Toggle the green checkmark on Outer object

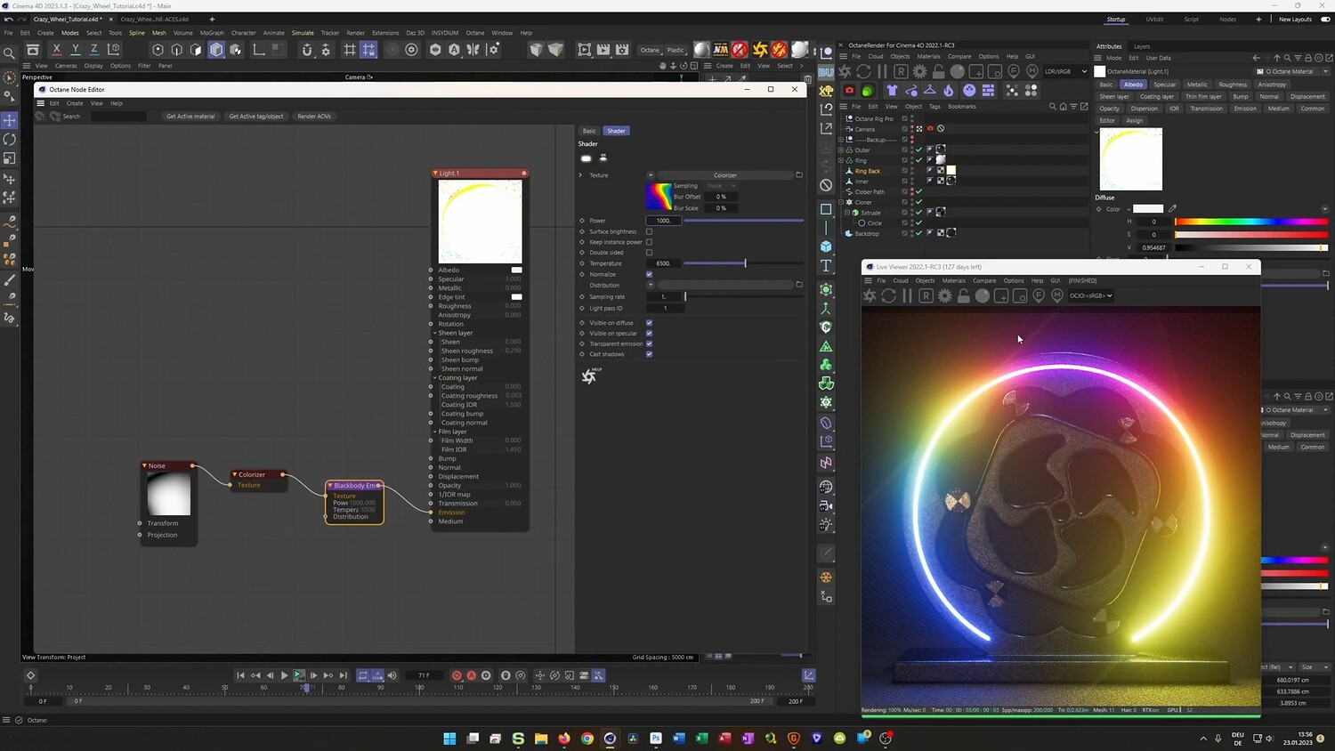919,149
